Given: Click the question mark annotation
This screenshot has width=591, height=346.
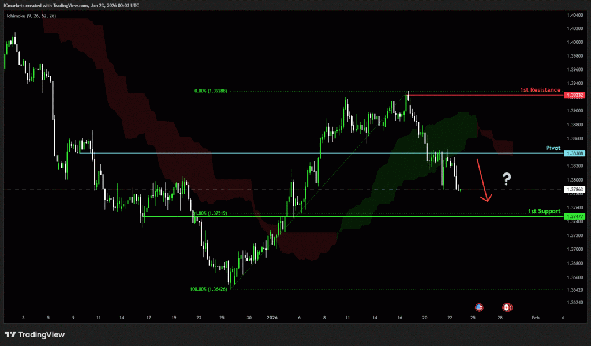Looking at the screenshot, I should pos(506,179).
